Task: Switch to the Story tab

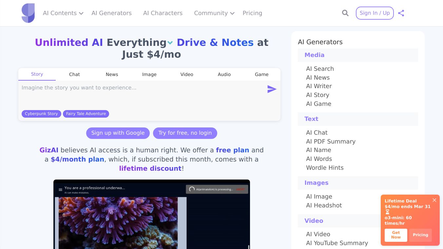Action: pos(37,74)
